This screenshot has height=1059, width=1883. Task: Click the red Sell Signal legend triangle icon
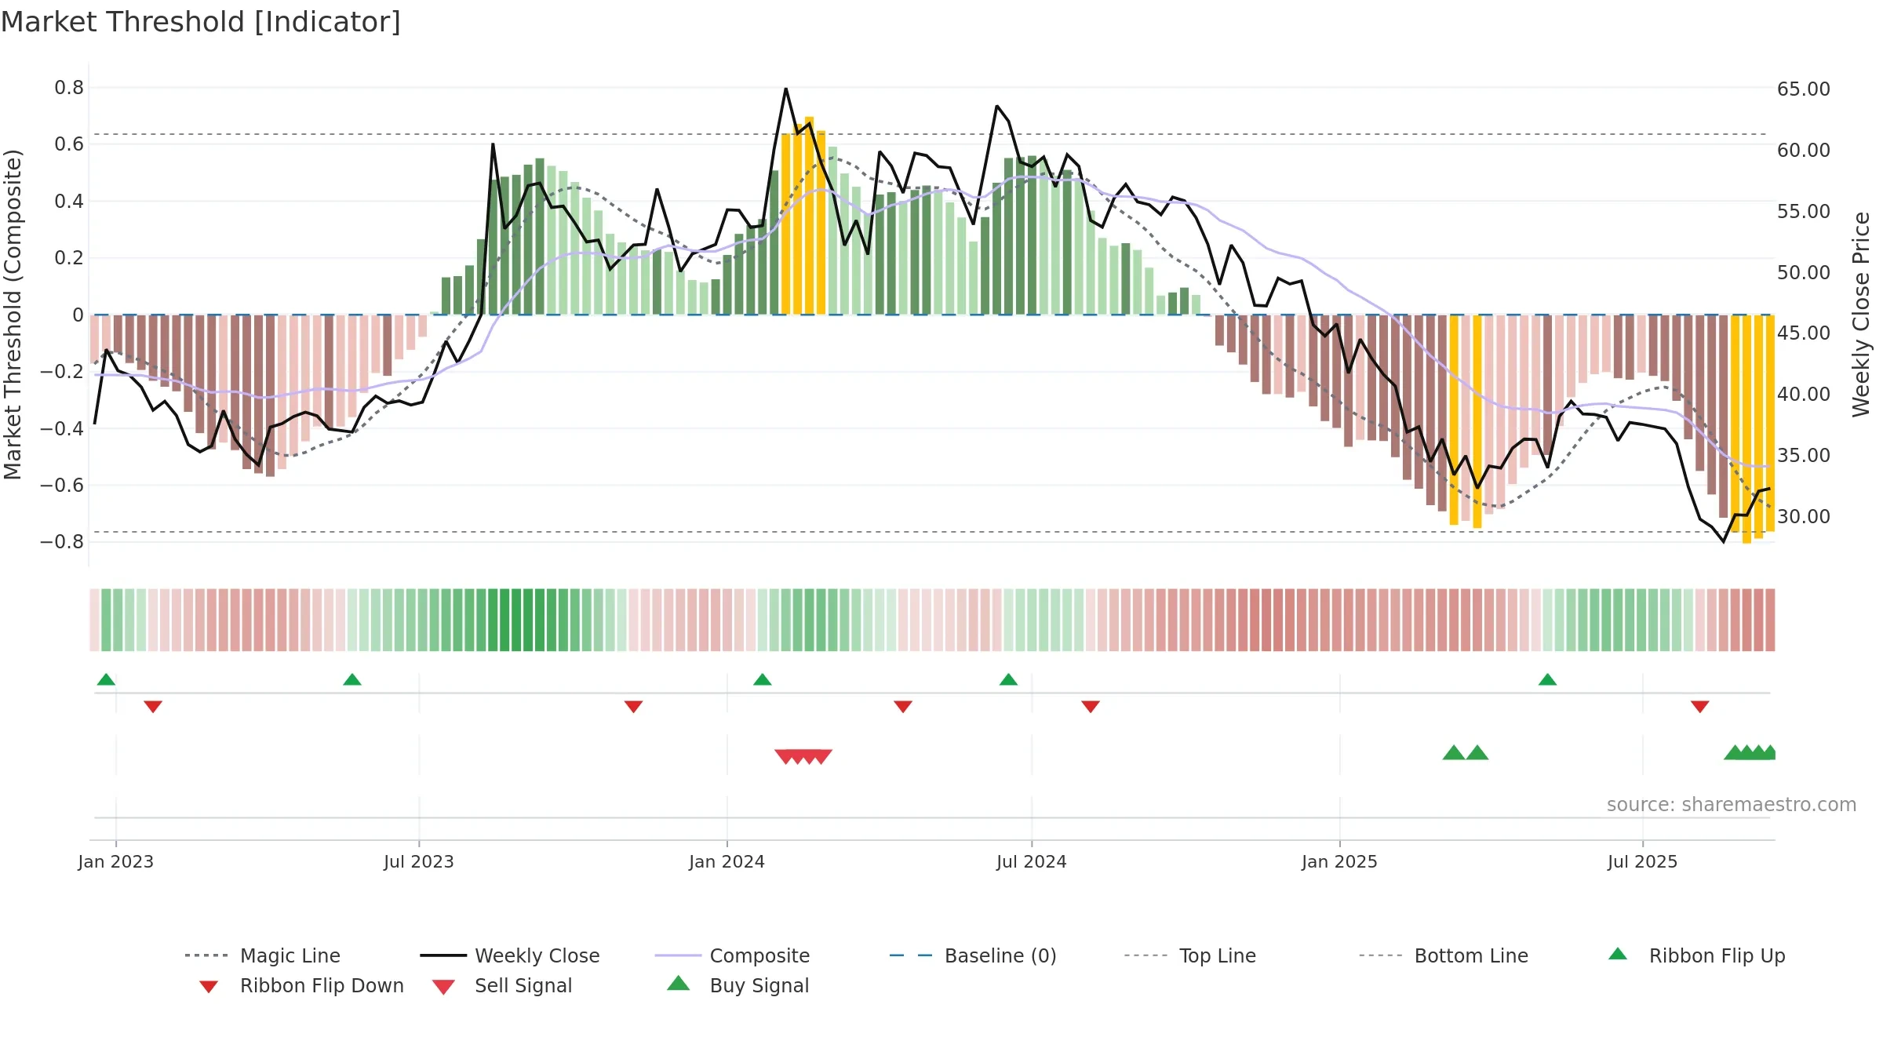(443, 987)
